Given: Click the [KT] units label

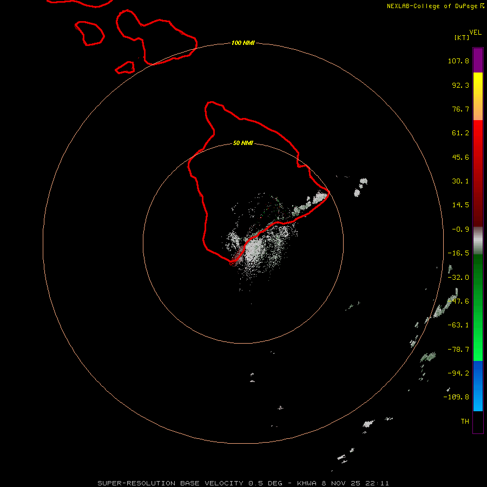Looking at the screenshot, I should (462, 37).
